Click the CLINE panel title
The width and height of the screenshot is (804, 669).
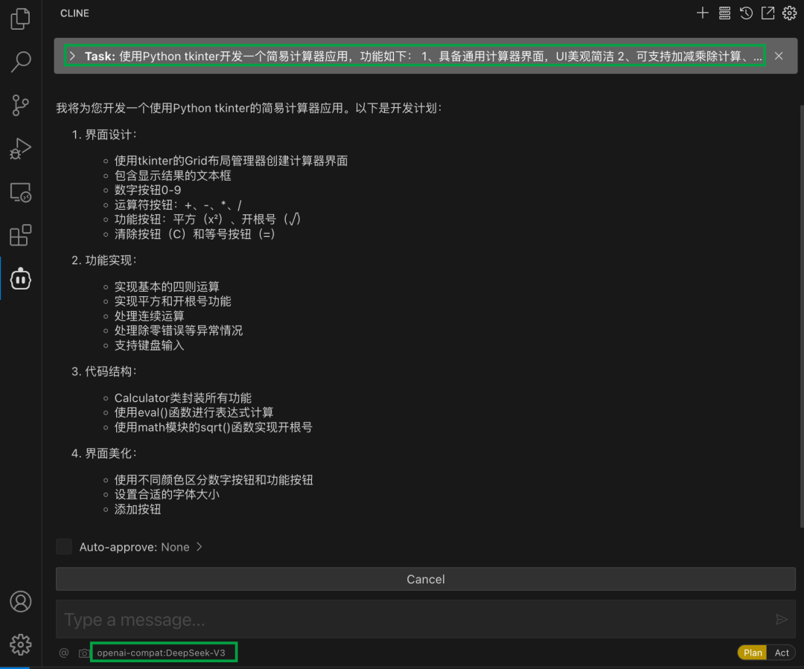(75, 13)
